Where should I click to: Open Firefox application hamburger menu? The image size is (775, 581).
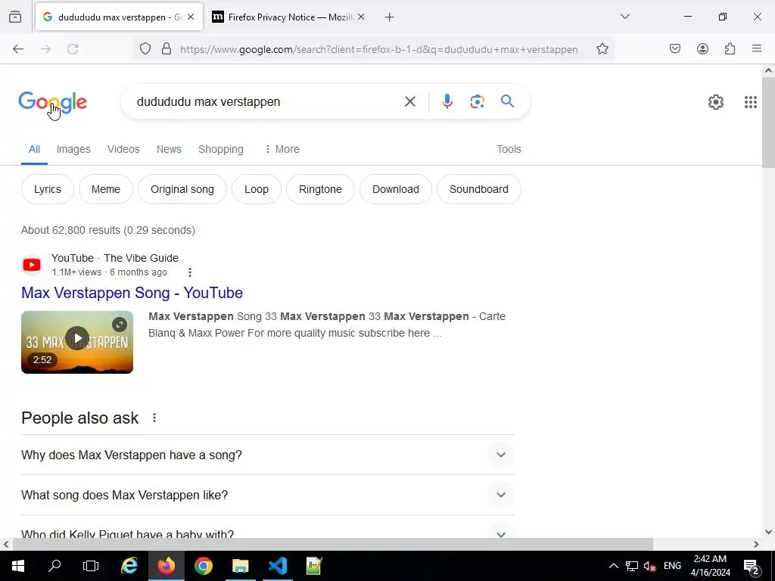click(x=757, y=49)
